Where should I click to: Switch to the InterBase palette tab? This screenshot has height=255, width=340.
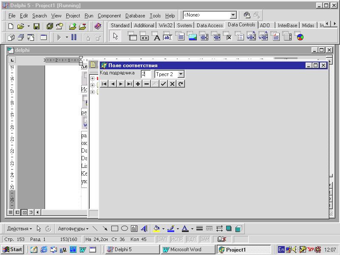tap(287, 25)
